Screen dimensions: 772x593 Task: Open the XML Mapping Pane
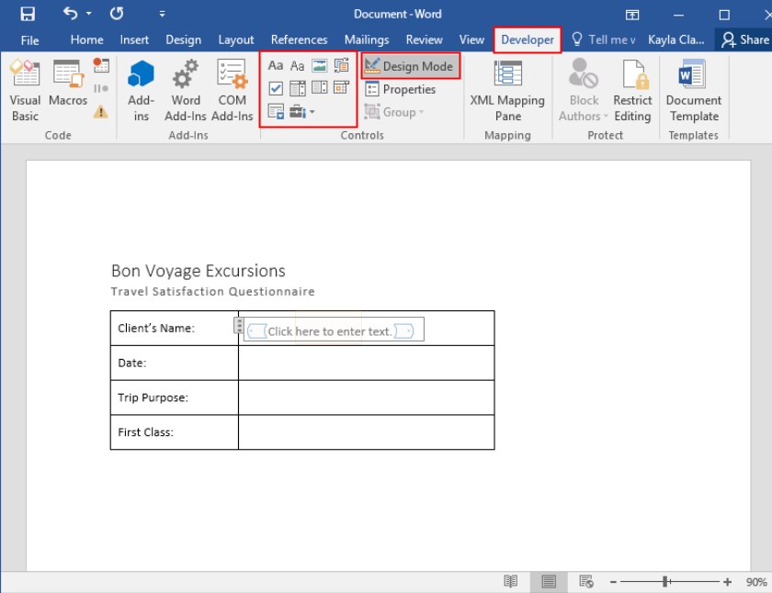508,89
